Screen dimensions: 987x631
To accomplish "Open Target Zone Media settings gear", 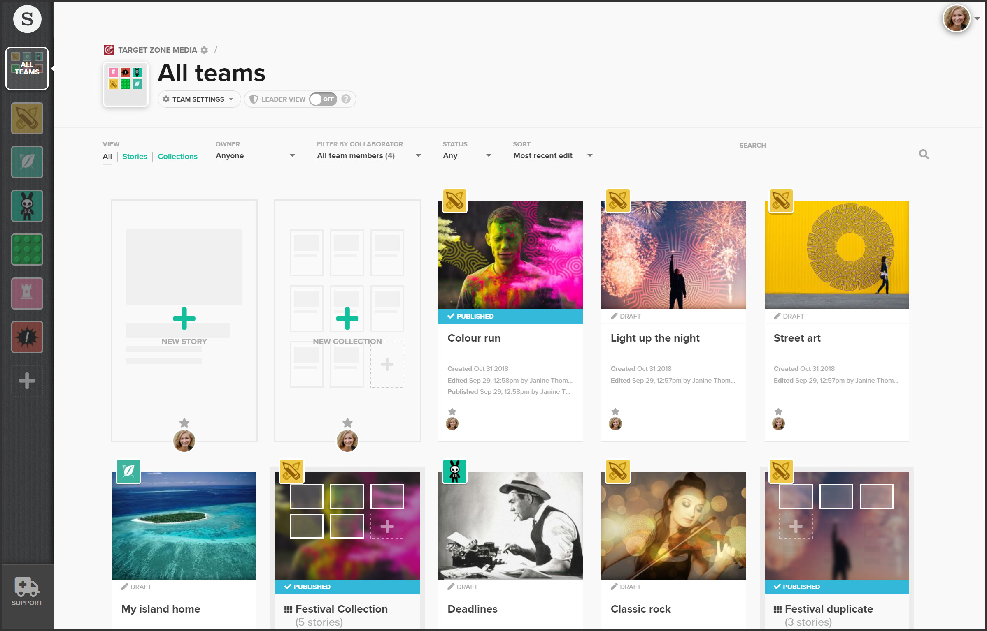I will pyautogui.click(x=204, y=50).
